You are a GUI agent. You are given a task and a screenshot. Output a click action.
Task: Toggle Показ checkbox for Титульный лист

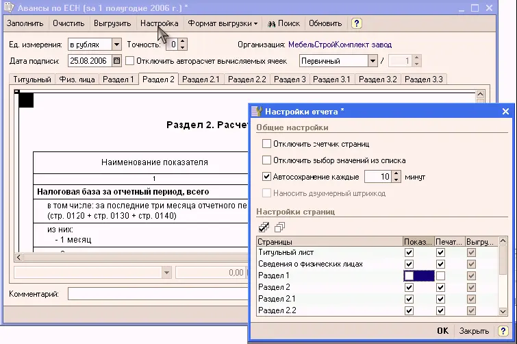tap(409, 252)
